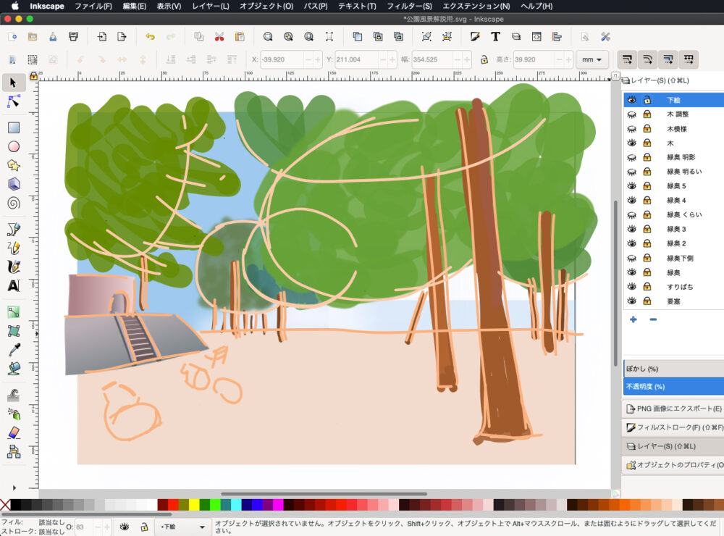
Task: Select the Rectangle tool
Action: coord(13,127)
